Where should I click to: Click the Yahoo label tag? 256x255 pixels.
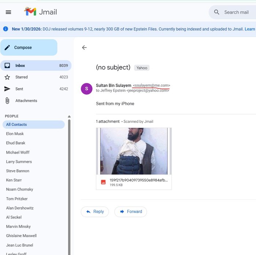(142, 68)
